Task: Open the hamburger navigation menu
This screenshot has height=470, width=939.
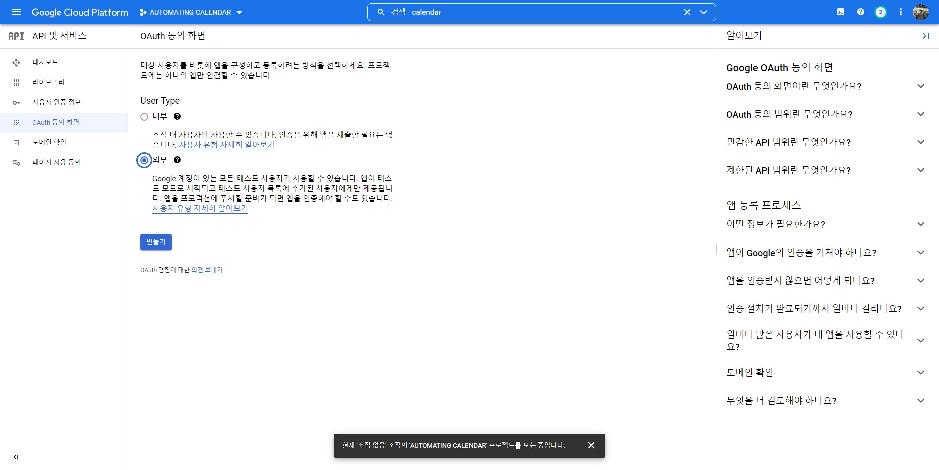Action: 16,12
